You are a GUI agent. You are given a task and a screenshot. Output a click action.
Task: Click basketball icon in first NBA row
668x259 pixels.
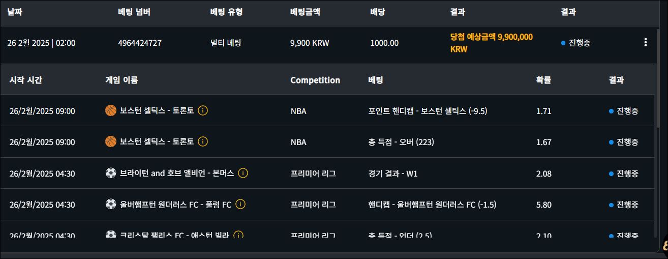point(111,110)
